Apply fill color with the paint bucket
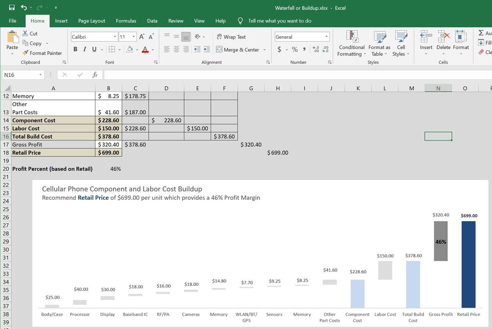 pyautogui.click(x=130, y=49)
